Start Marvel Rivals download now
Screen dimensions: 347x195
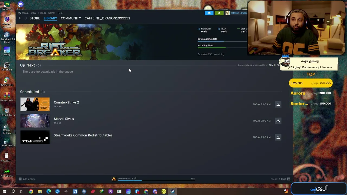point(278,121)
